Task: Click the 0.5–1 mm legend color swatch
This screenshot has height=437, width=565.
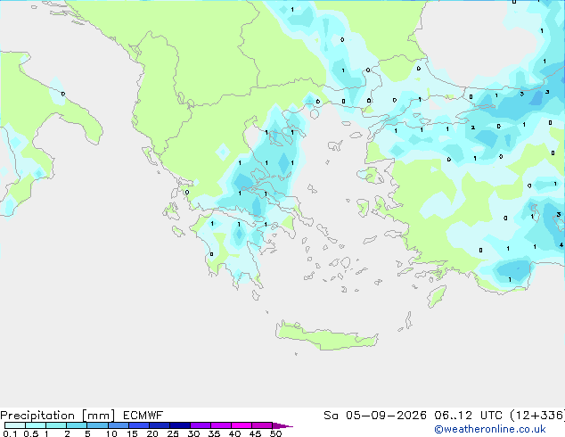Action: (x=36, y=425)
